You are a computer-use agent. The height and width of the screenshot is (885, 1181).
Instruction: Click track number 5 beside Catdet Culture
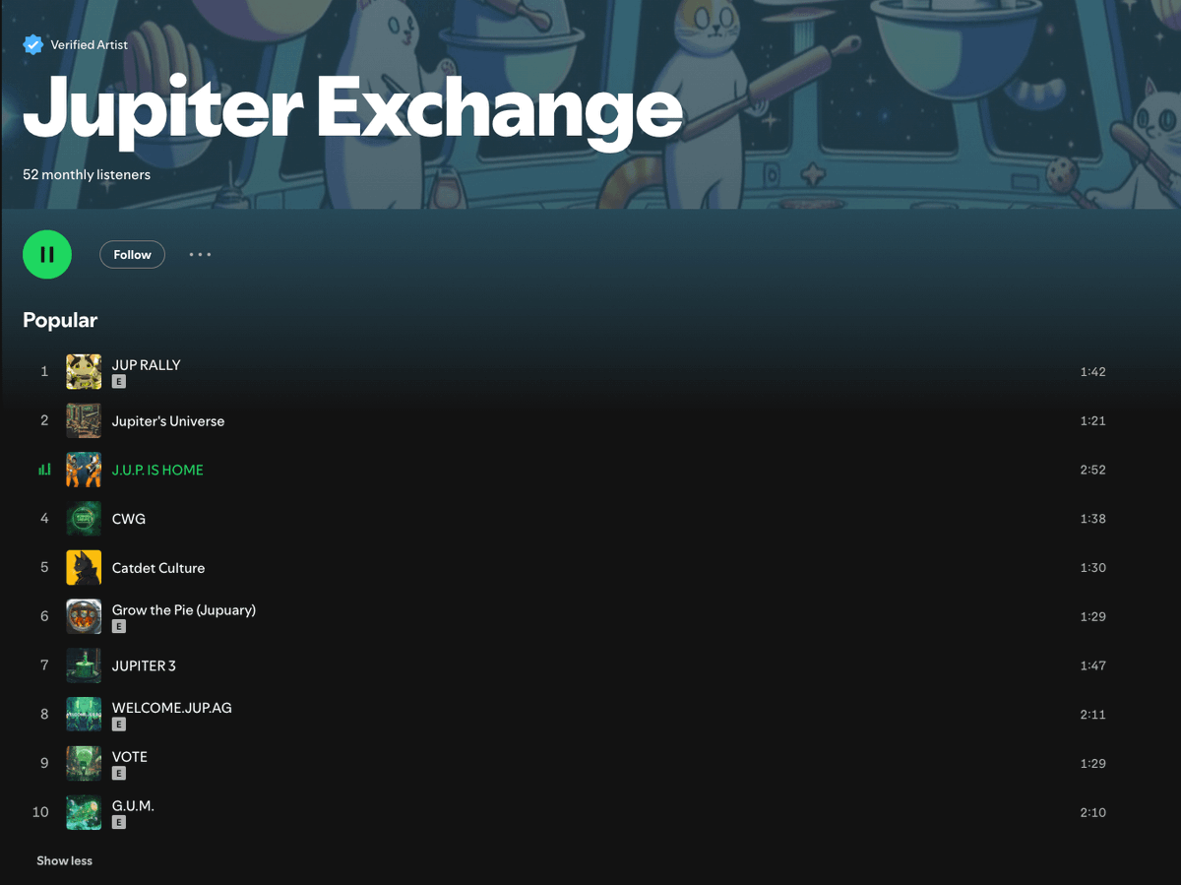pos(44,568)
